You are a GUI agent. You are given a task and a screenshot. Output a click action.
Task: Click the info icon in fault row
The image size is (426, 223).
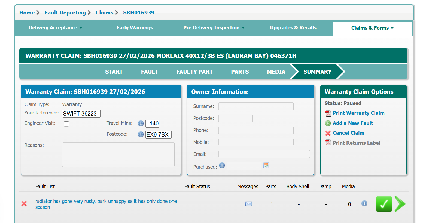(x=364, y=203)
